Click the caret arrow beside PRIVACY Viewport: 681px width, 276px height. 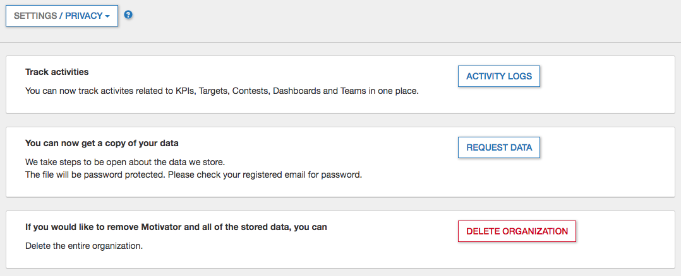107,16
